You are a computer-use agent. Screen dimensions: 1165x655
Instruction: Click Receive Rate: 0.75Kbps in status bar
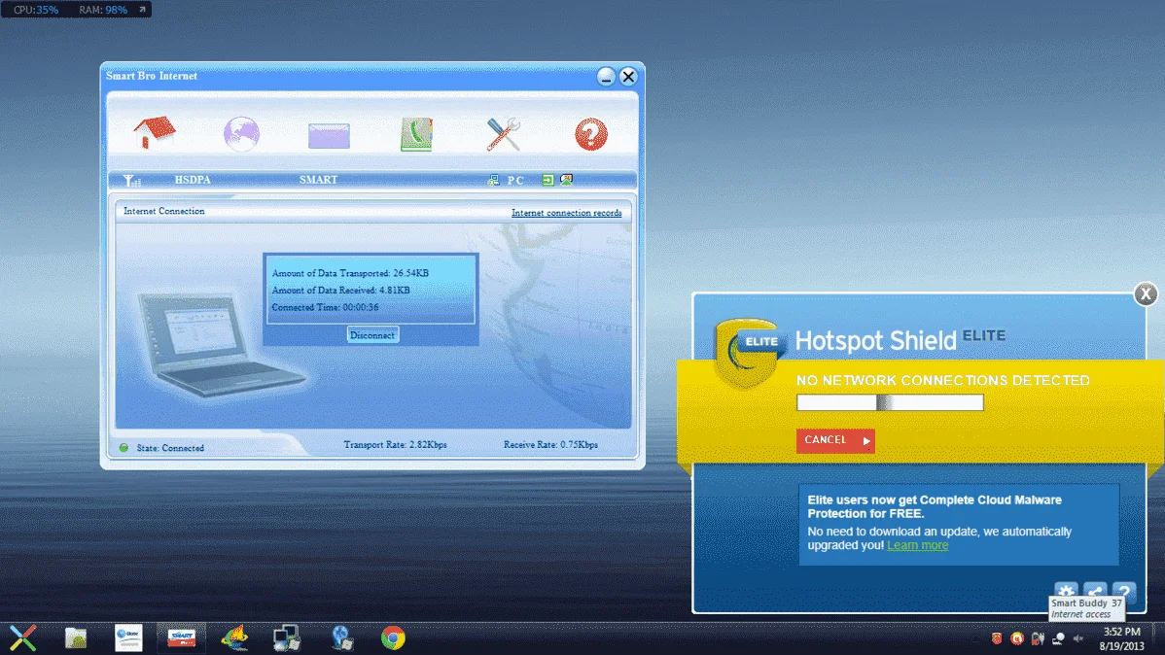[550, 445]
